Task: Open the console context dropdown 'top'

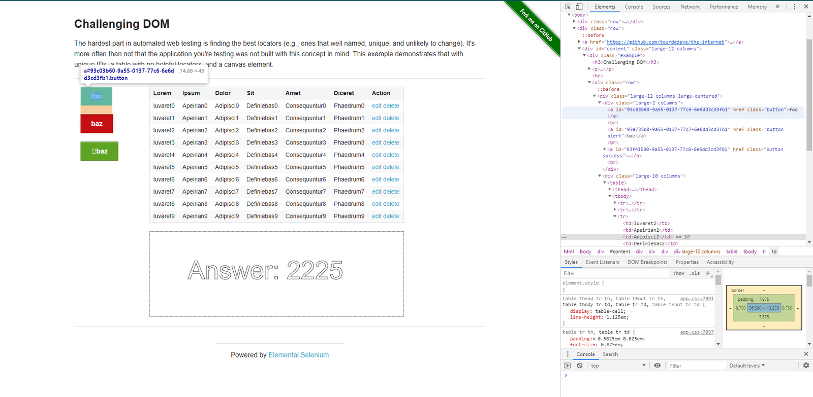Action: pyautogui.click(x=618, y=366)
